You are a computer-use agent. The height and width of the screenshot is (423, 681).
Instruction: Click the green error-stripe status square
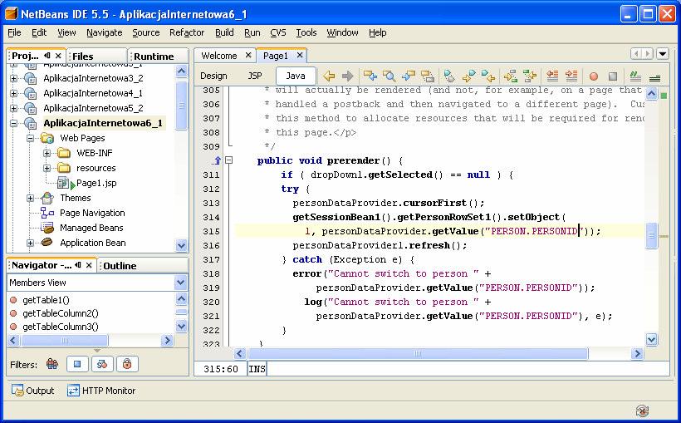pyautogui.click(x=664, y=96)
